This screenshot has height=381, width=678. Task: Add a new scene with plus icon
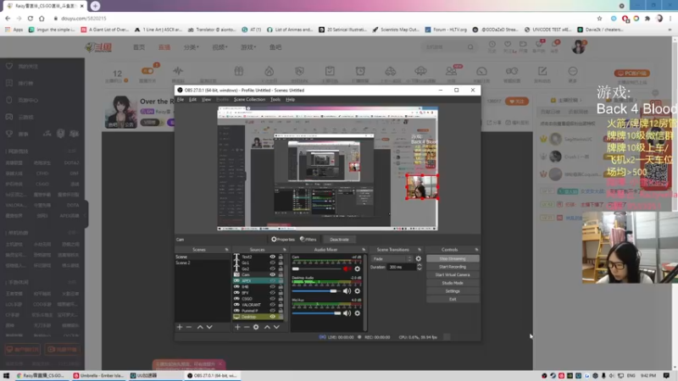tap(180, 327)
